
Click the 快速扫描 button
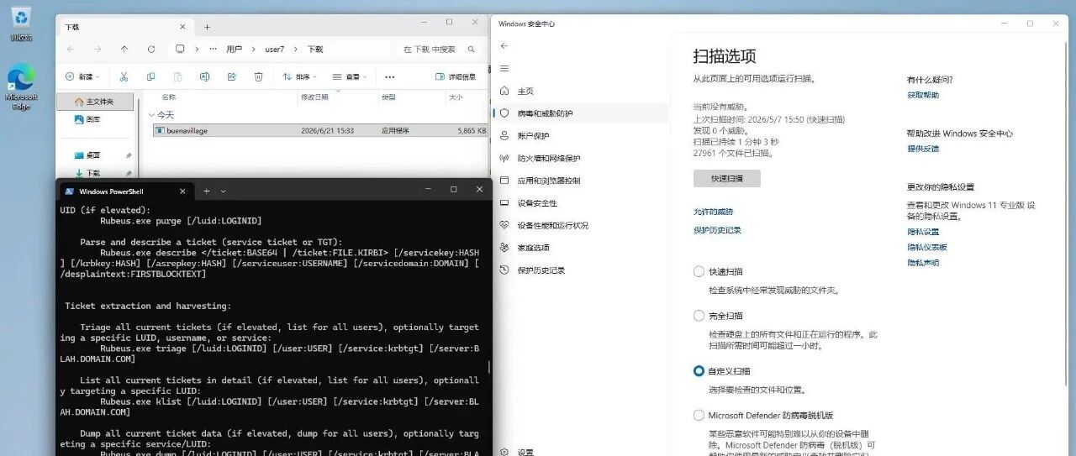(x=726, y=178)
